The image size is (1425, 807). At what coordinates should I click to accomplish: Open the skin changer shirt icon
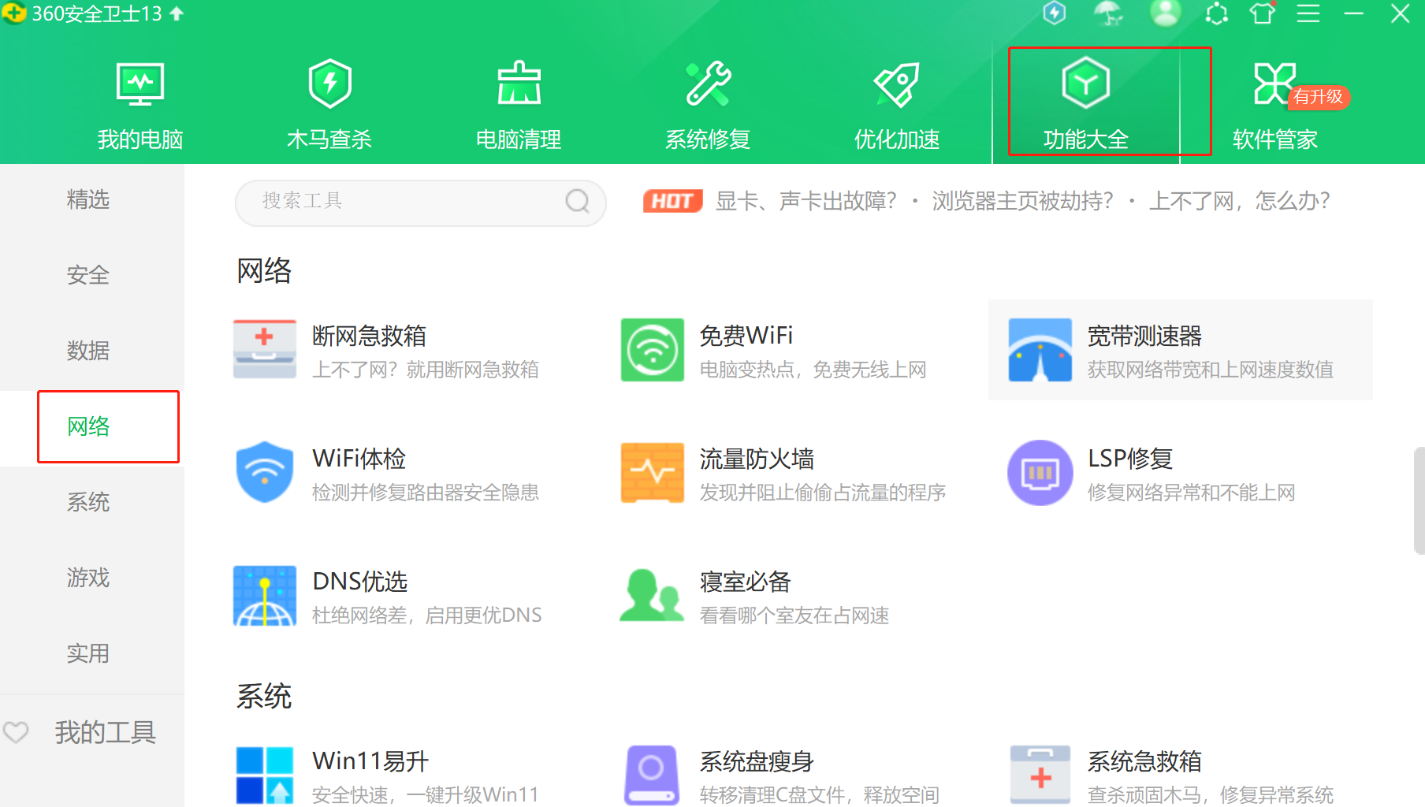1263,13
